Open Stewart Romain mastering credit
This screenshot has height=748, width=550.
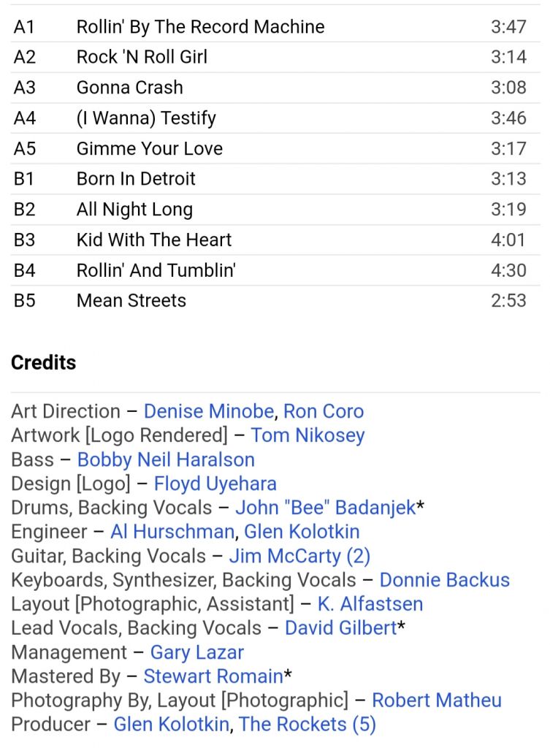pyautogui.click(x=213, y=676)
